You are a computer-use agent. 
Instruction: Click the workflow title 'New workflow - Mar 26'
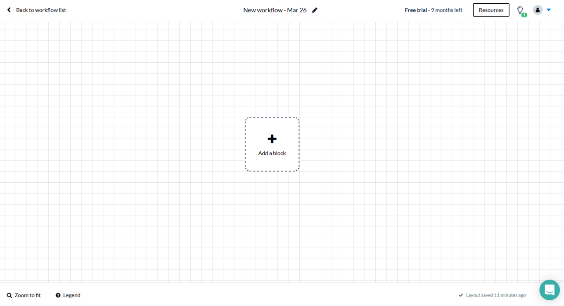tap(275, 10)
